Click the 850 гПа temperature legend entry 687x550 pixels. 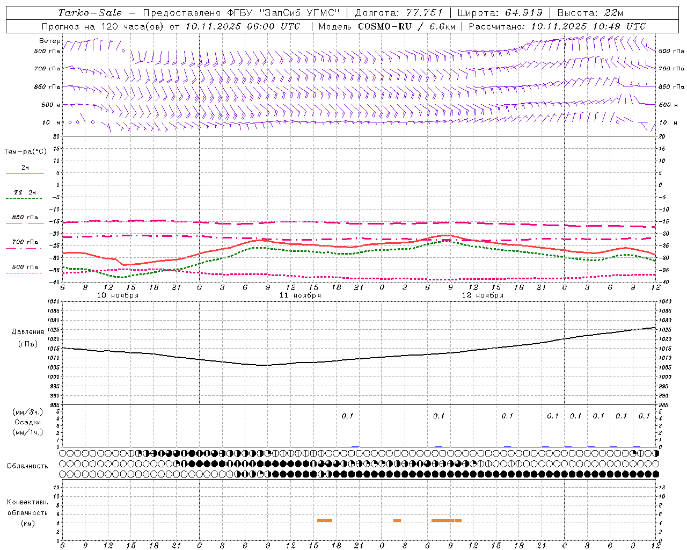(25, 218)
